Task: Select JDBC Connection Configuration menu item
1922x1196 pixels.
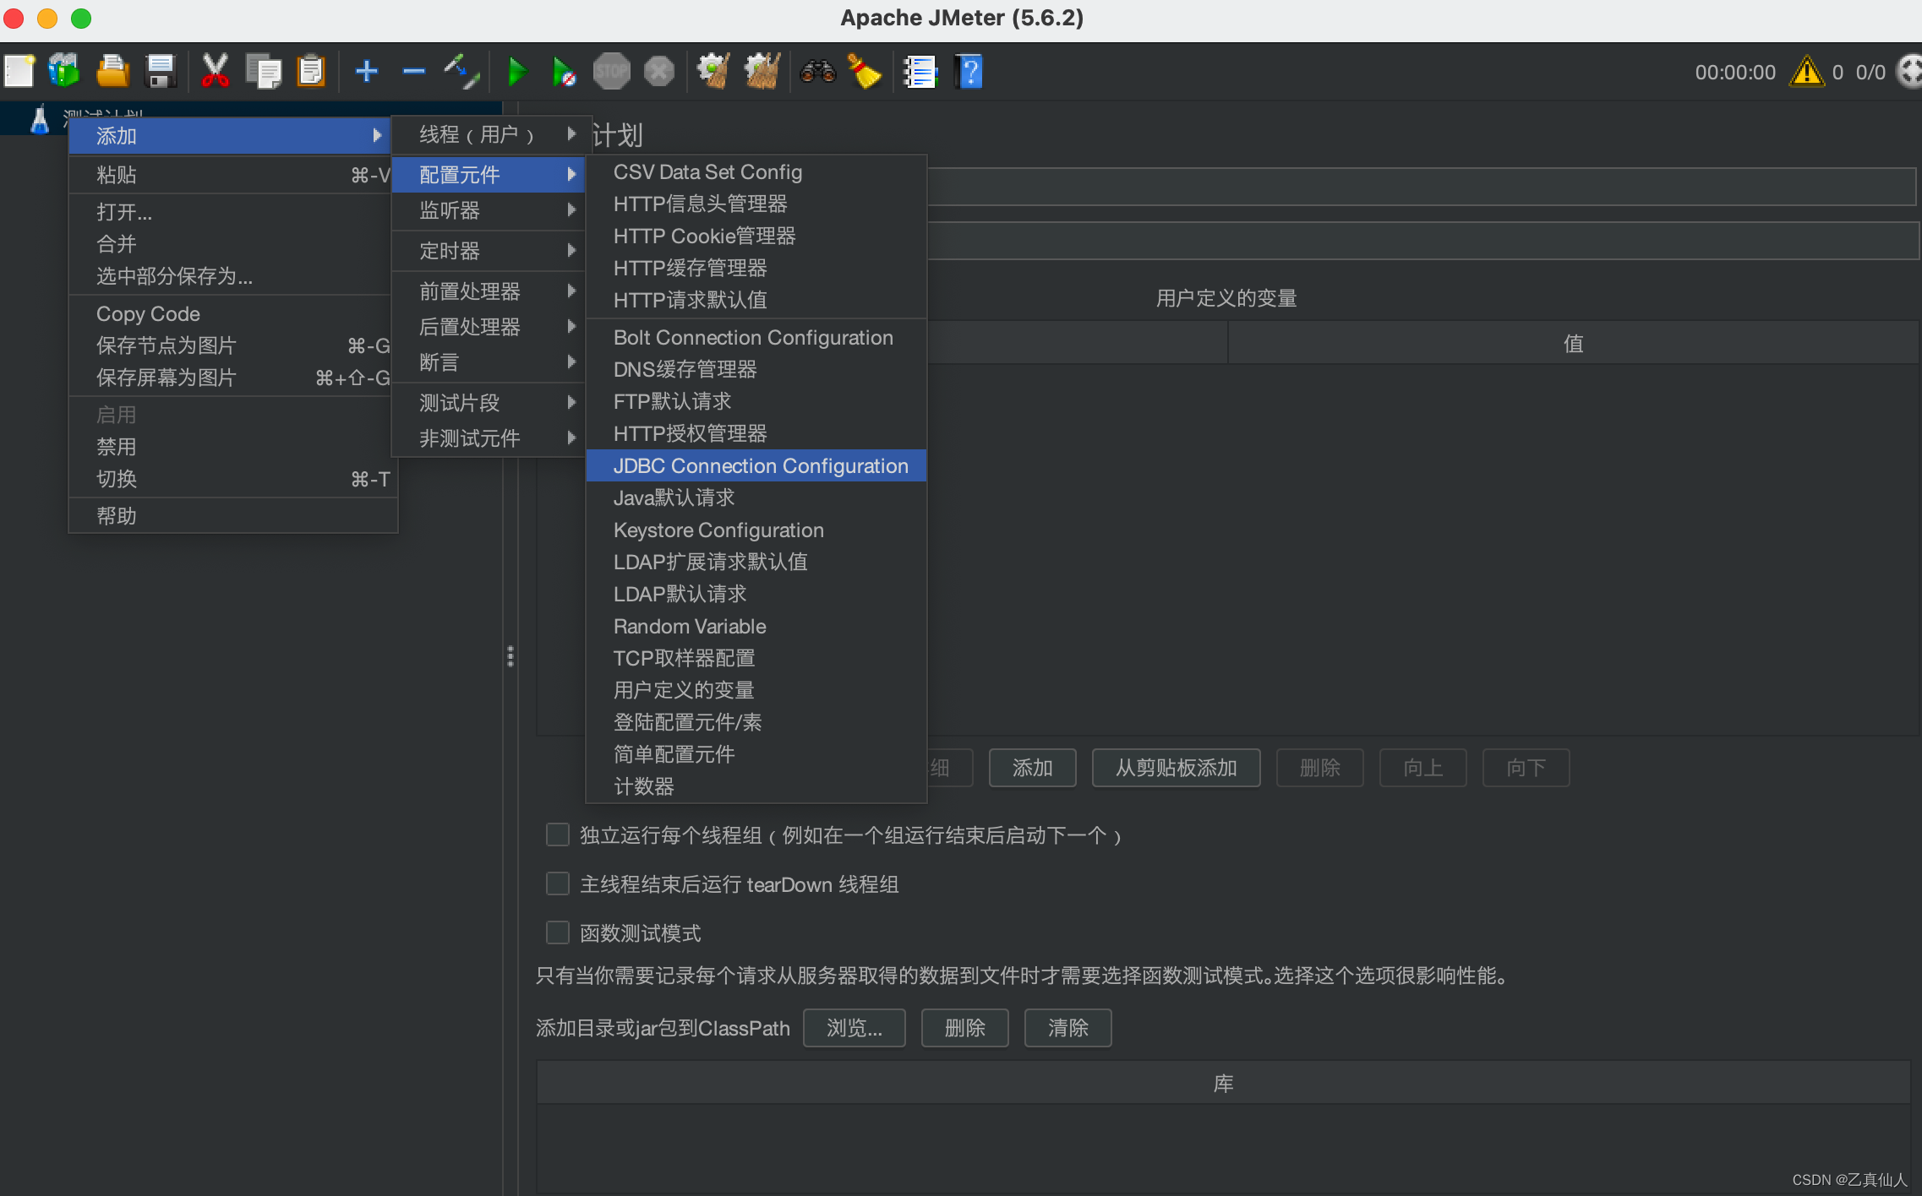Action: pyautogui.click(x=756, y=466)
